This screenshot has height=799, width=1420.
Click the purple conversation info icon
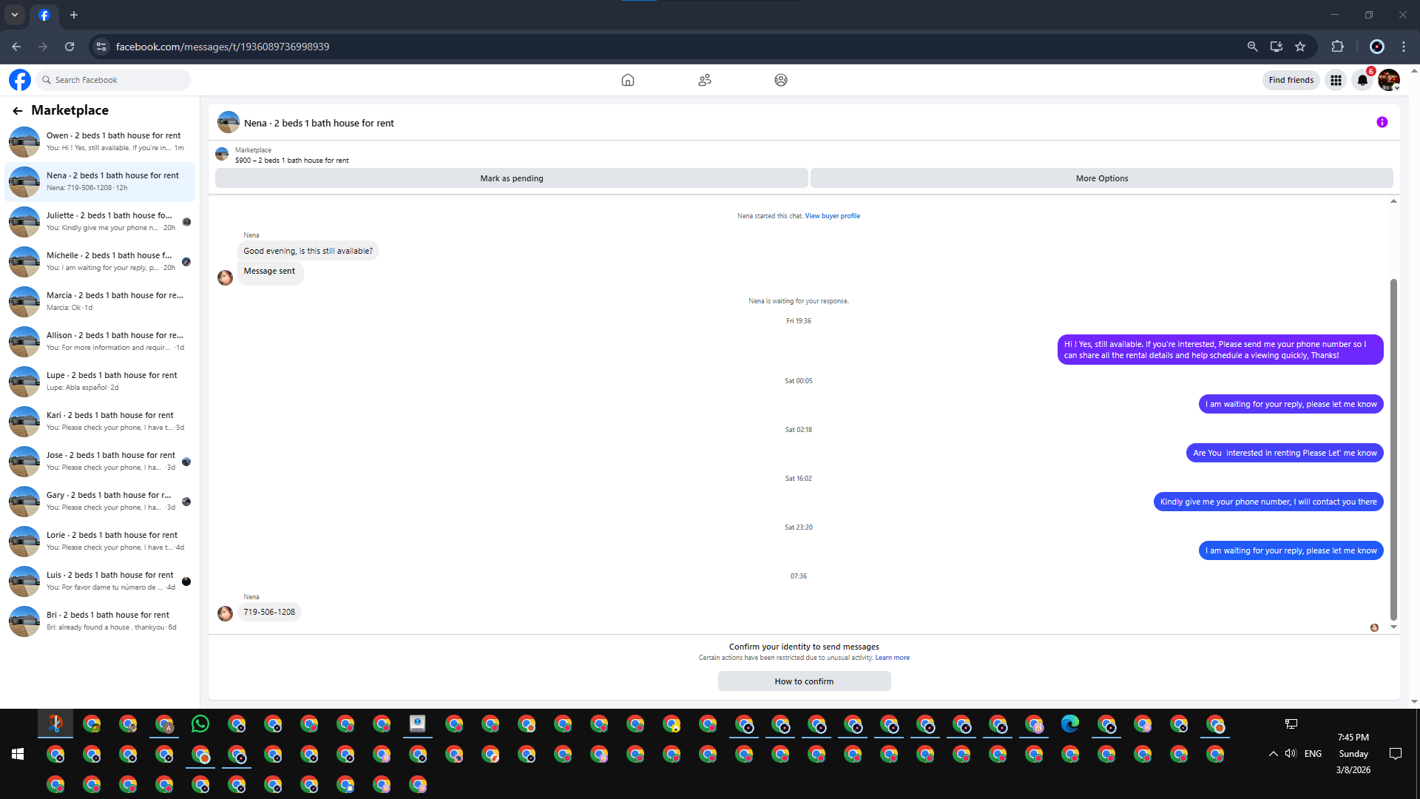[1382, 122]
